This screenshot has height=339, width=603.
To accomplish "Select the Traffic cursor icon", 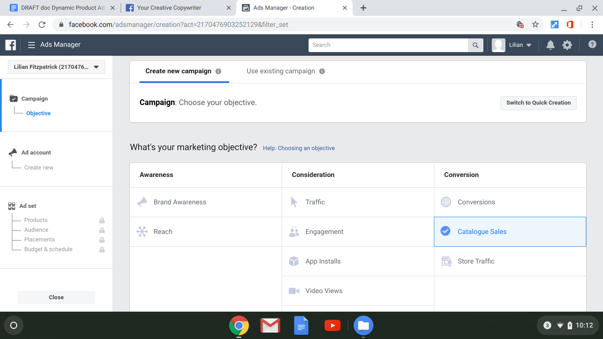I will pyautogui.click(x=294, y=202).
